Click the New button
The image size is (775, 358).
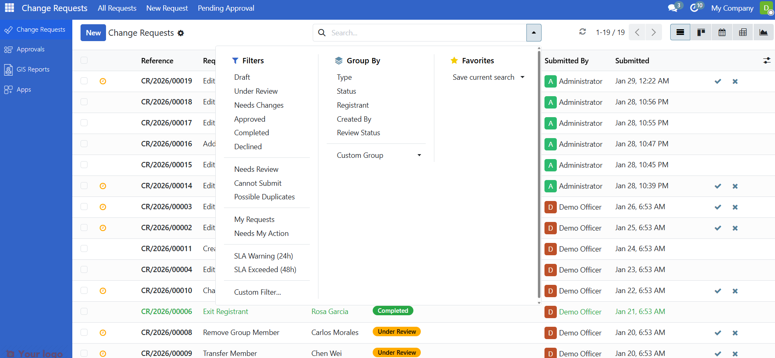(93, 33)
